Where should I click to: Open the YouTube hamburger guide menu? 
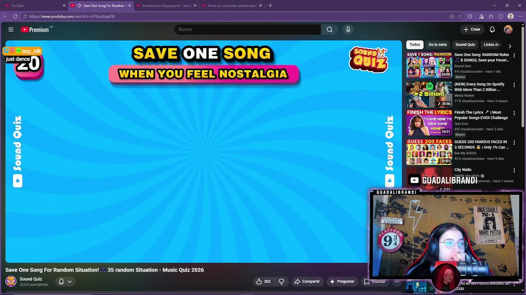click(11, 29)
